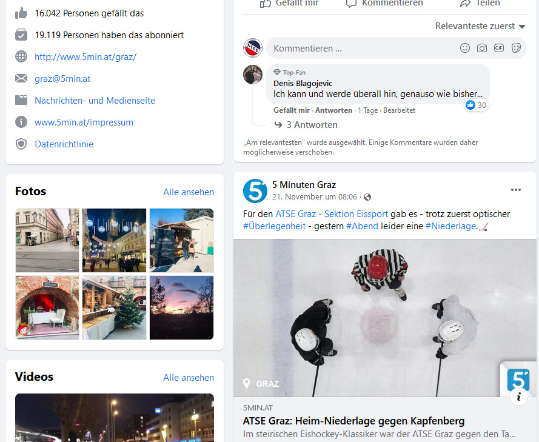Open the http://www.5min.at/graz/ link
The height and width of the screenshot is (442, 539).
[85, 57]
